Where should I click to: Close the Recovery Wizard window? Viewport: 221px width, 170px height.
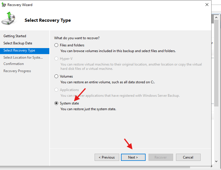207,5
